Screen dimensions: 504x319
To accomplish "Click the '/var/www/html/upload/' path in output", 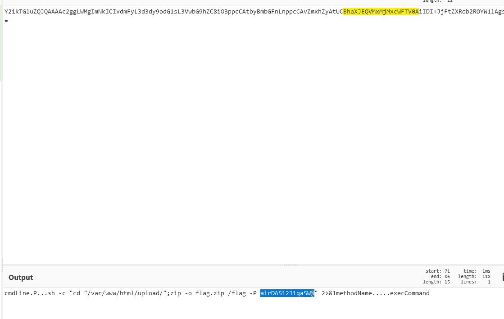I will point(125,293).
